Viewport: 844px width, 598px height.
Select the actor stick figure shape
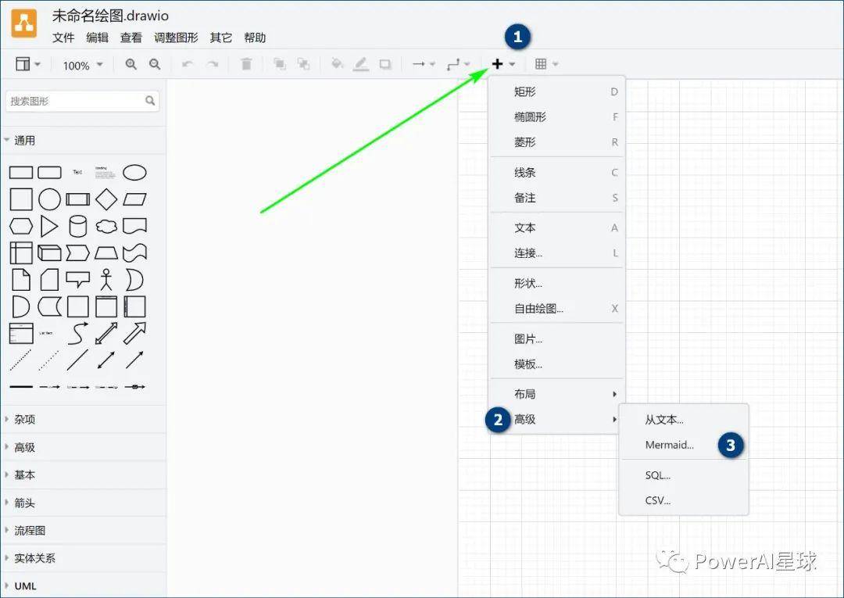106,280
